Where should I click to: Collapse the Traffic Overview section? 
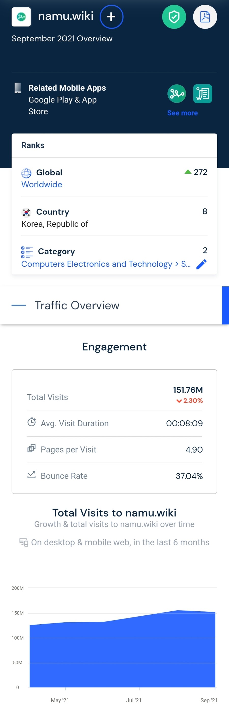(19, 305)
